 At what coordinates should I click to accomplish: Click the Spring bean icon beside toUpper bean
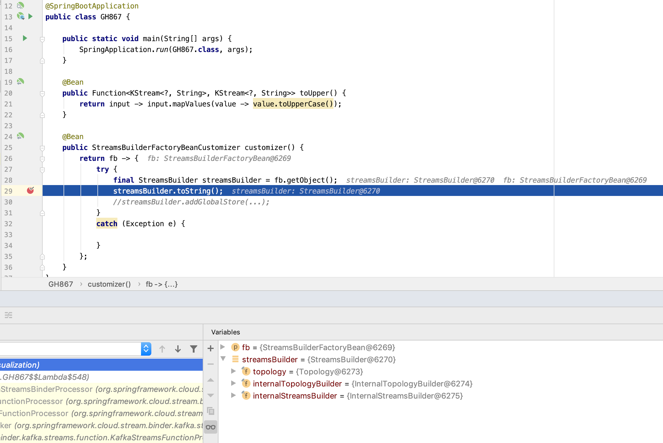pyautogui.click(x=20, y=82)
